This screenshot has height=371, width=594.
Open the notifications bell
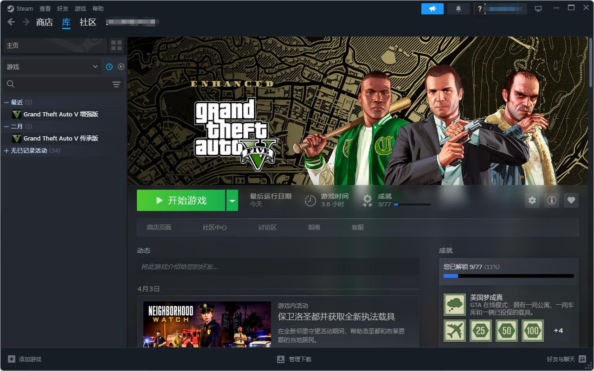click(x=458, y=9)
